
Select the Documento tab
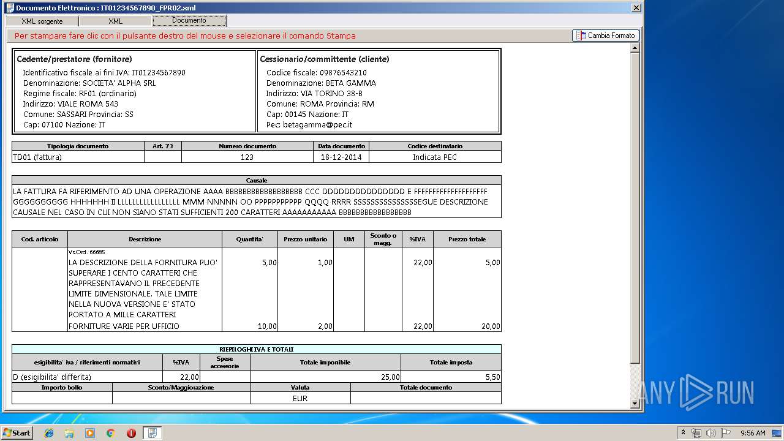[189, 20]
